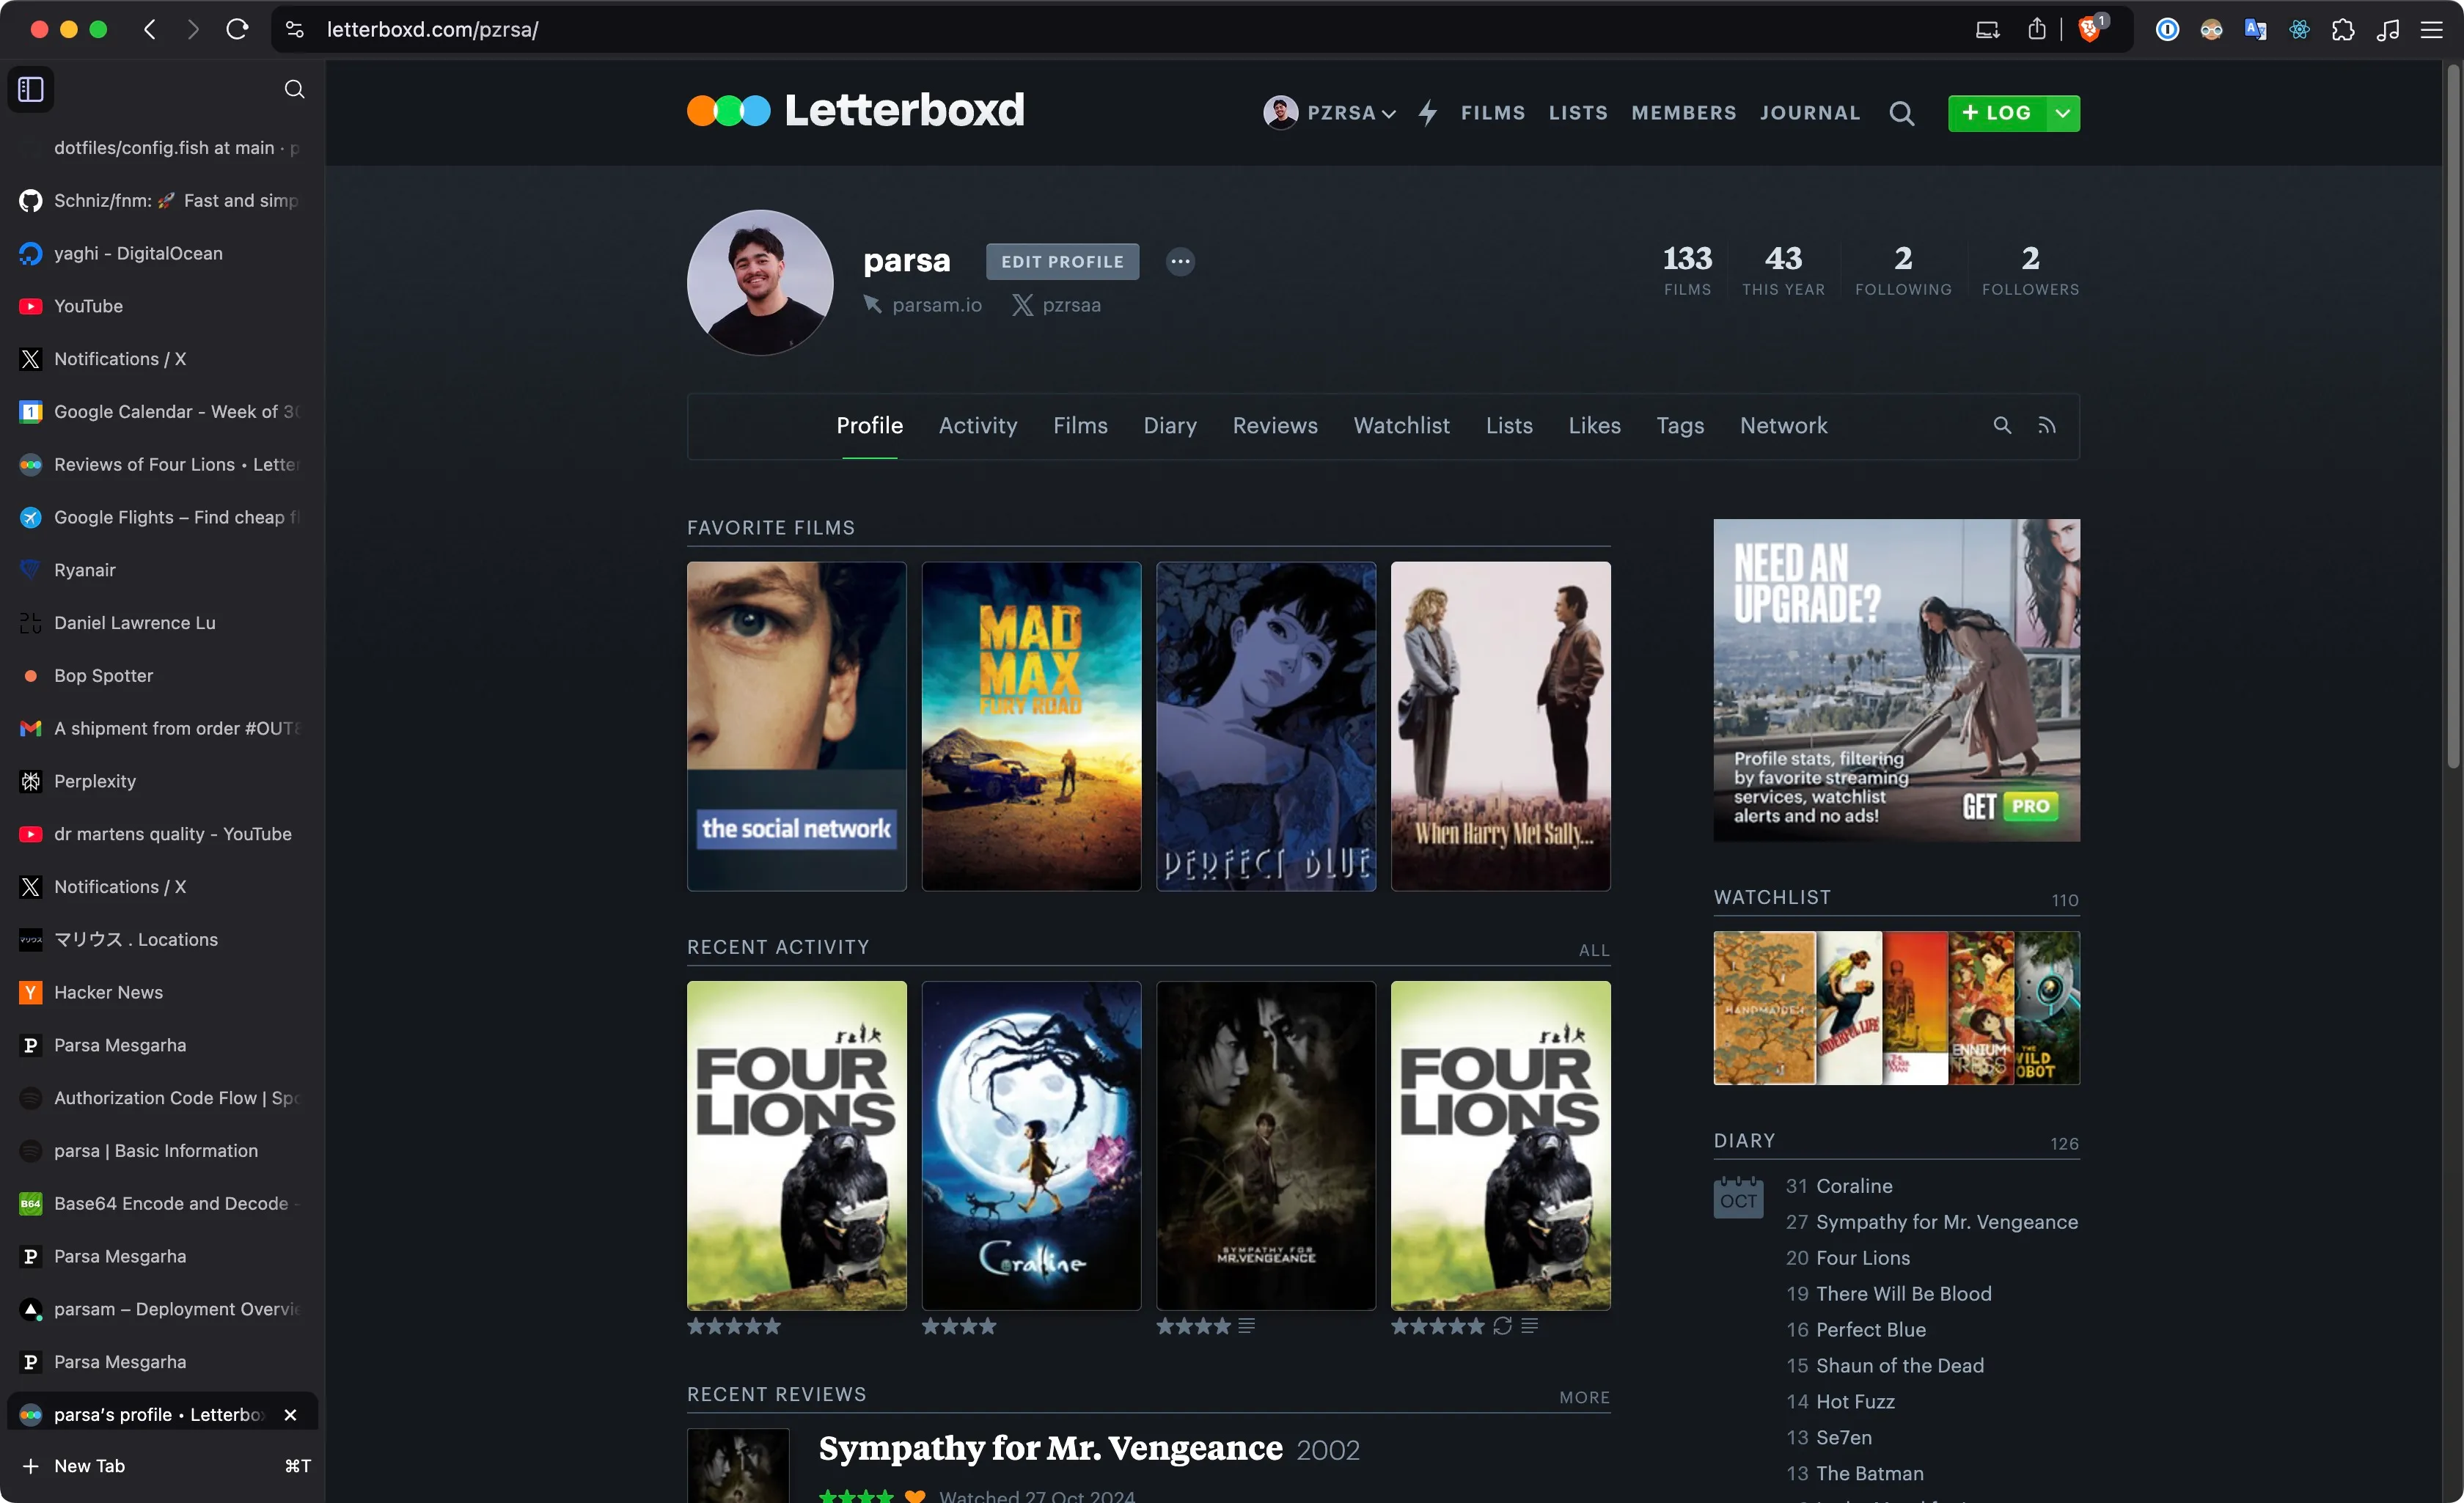2464x1503 pixels.
Task: Open the three-dot profile options button
Action: tap(1180, 261)
